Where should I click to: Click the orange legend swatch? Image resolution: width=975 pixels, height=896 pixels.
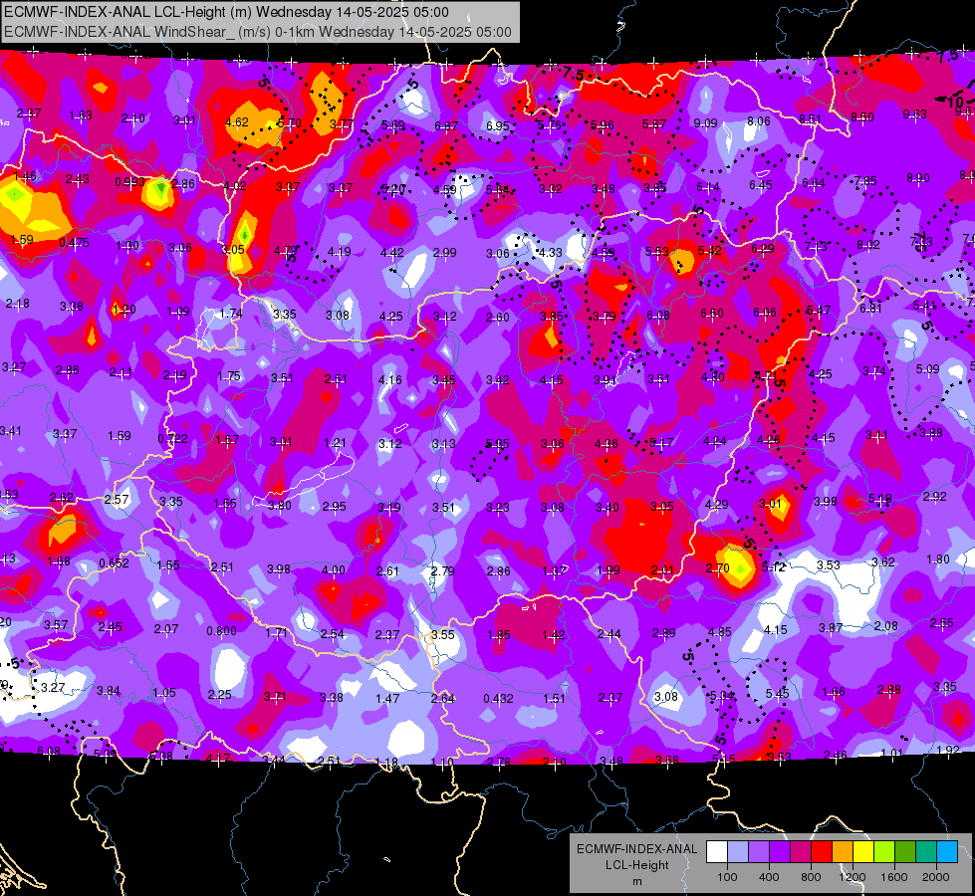(843, 851)
